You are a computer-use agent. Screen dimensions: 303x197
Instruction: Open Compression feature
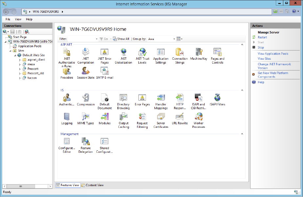[86, 100]
